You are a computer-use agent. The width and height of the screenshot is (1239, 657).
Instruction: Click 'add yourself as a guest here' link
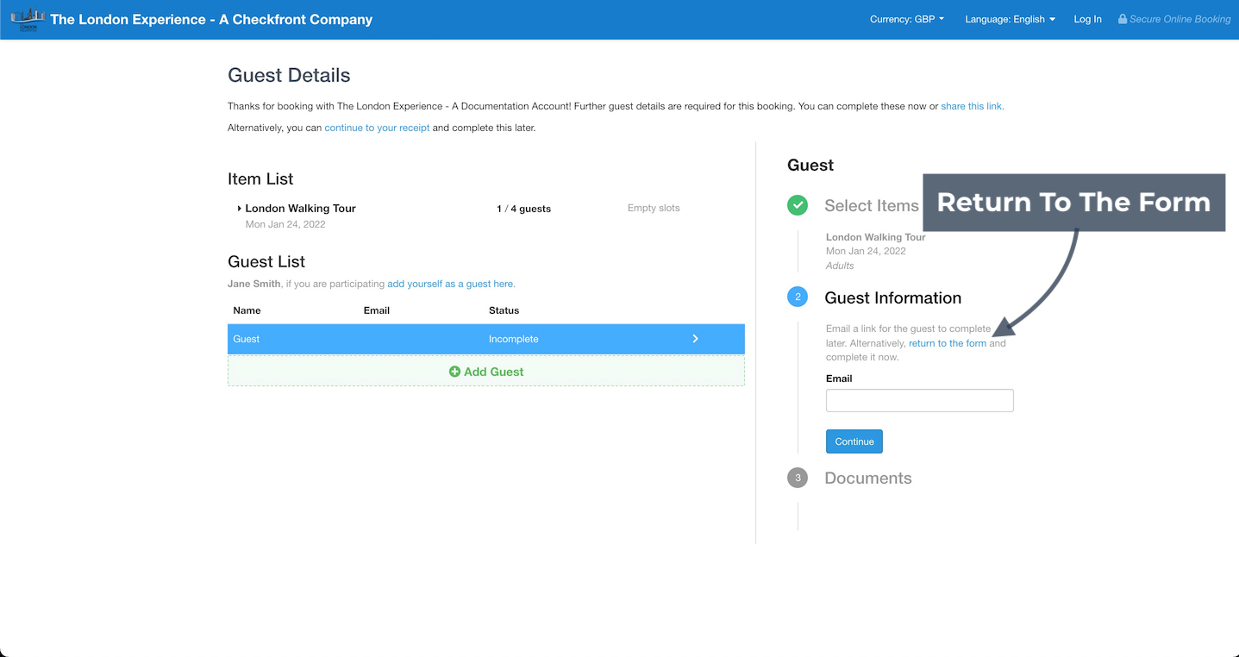point(450,284)
